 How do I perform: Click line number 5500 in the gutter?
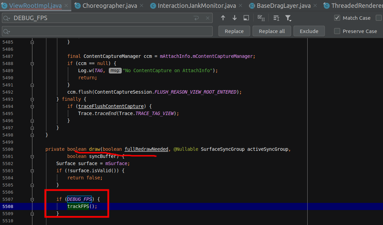click(x=8, y=149)
